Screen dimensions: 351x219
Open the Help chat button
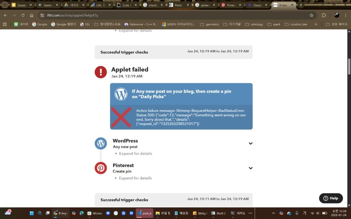click(331, 198)
